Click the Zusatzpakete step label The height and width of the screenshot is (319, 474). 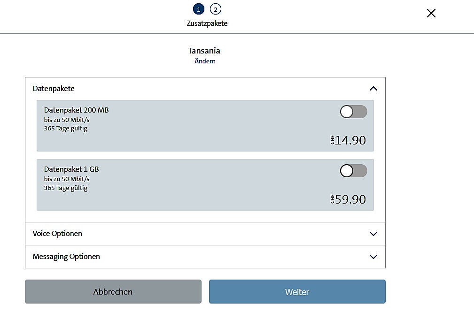pos(207,23)
